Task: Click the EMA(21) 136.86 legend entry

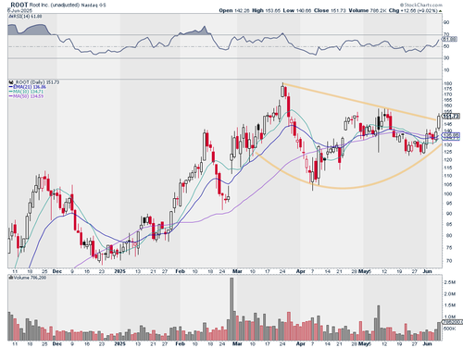Action: pyautogui.click(x=28, y=87)
